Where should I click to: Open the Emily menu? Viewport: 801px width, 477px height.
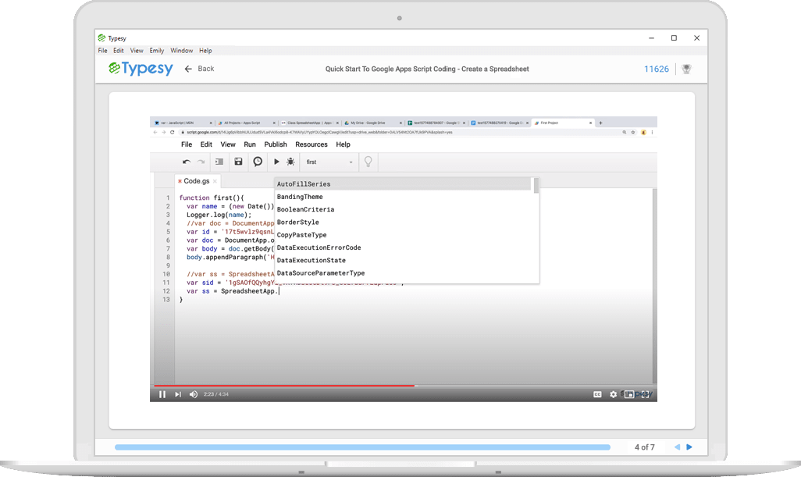coord(157,51)
